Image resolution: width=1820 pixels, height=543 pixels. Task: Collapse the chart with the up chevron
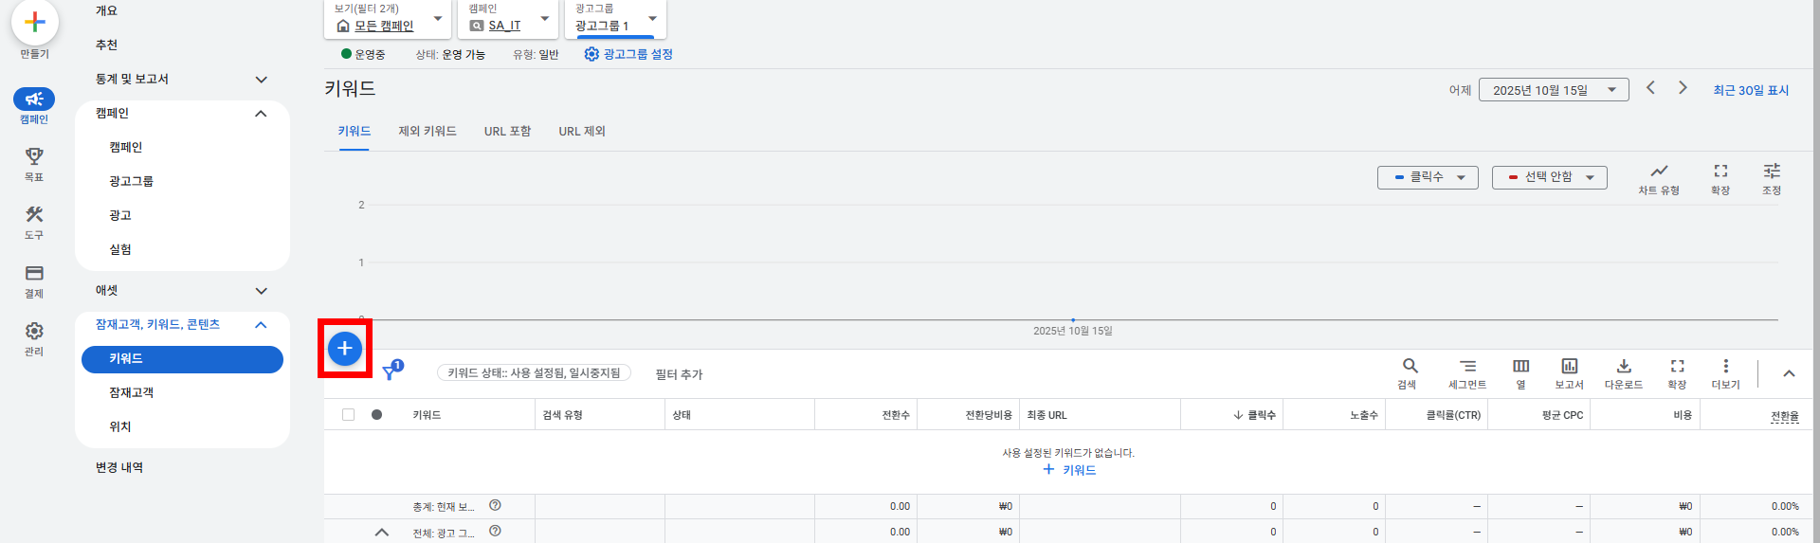pos(1789,373)
